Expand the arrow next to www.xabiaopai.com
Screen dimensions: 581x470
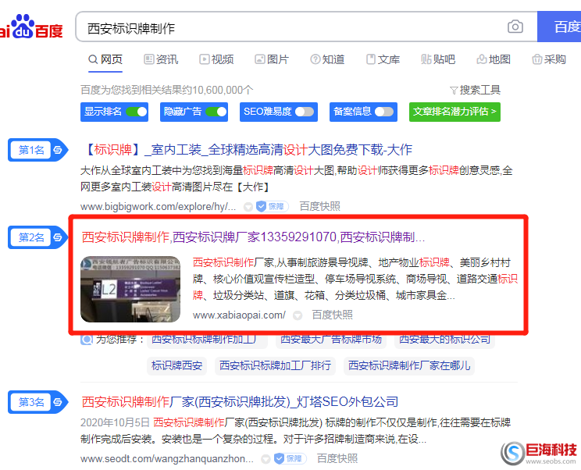coord(297,315)
